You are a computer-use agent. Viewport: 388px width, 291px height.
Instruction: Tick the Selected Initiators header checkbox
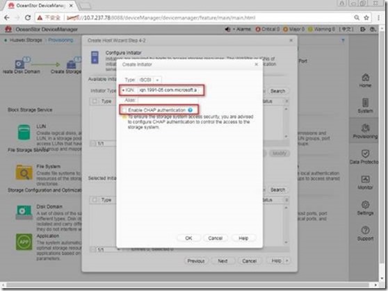pos(95,200)
